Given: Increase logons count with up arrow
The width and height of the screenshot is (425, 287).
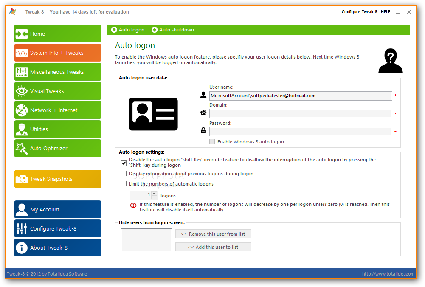Looking at the screenshot, I should 154,193.
